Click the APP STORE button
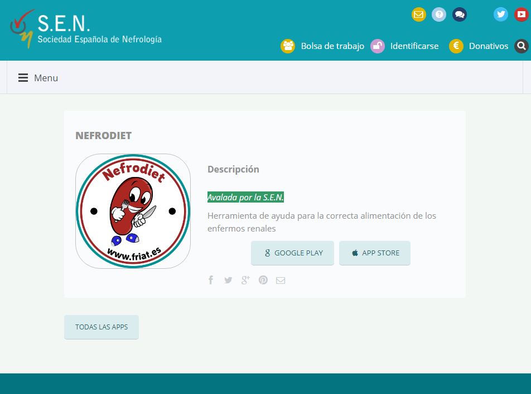The height and width of the screenshot is (394, 531). (x=375, y=253)
